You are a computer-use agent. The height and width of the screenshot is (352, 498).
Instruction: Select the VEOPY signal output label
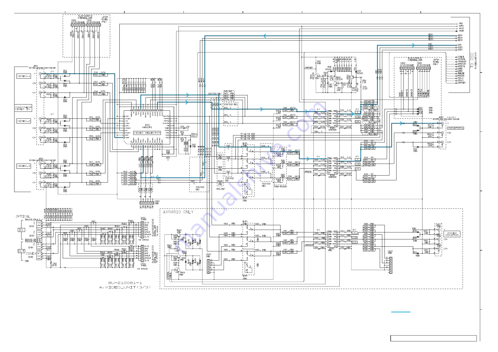[460, 36]
